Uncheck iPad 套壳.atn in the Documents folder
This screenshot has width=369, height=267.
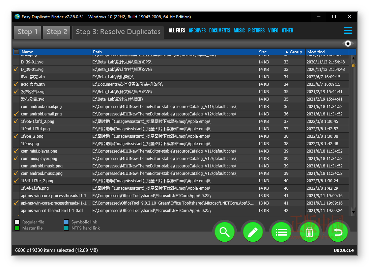point(16,84)
